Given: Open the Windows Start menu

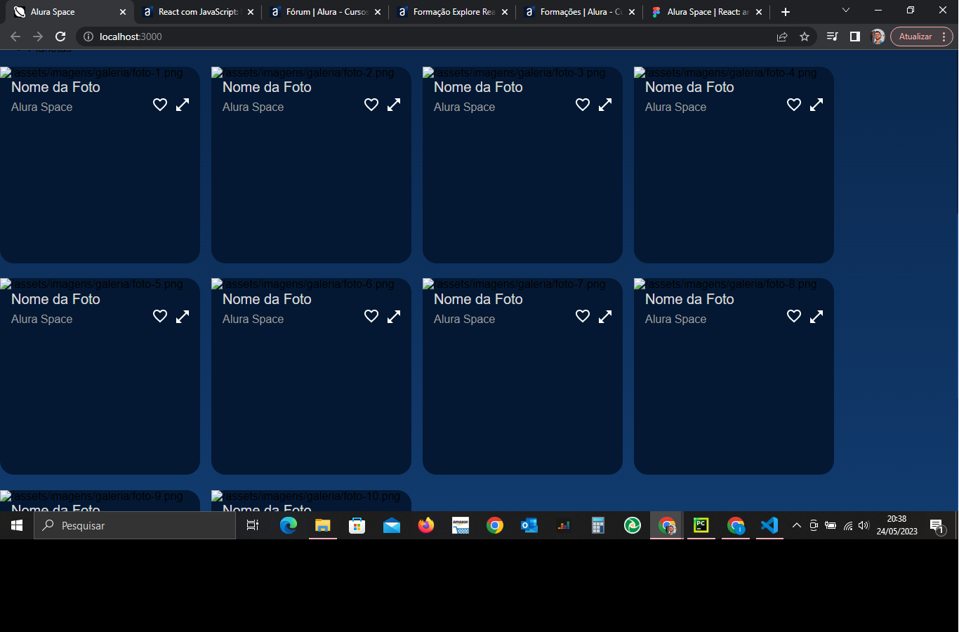Looking at the screenshot, I should (x=17, y=525).
